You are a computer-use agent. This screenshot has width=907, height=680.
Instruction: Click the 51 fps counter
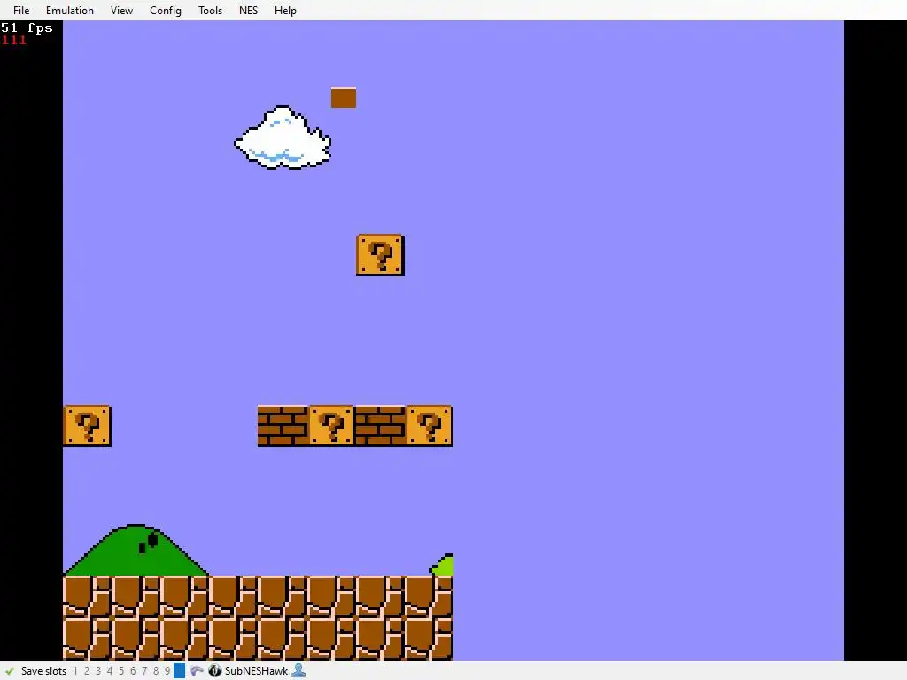27,27
